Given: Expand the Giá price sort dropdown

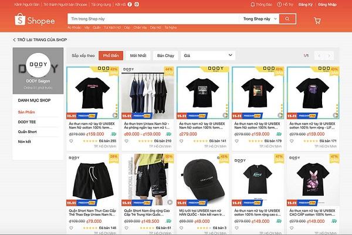Looking at the screenshot, I should tap(208, 56).
